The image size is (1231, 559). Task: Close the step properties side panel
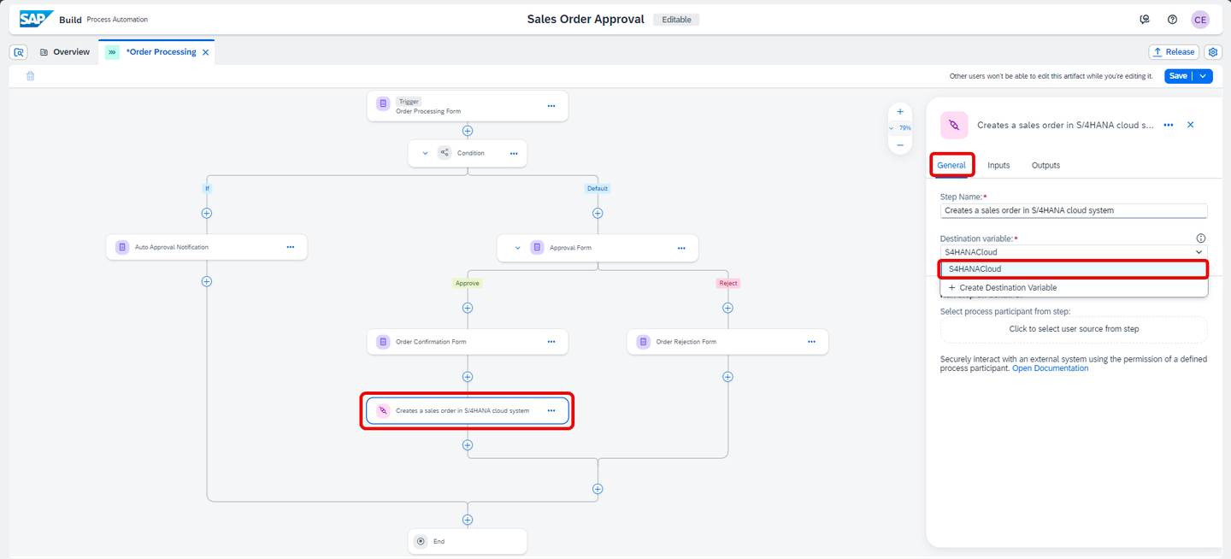click(x=1190, y=125)
